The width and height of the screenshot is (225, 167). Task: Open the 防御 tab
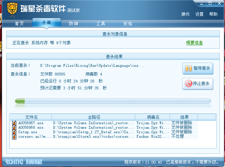pos(73,23)
